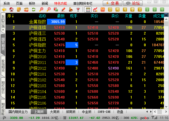Image resolution: width=169 pixels, height=121 pixels.
Task: Click the green refresh arrows icon
Action: 34,10
